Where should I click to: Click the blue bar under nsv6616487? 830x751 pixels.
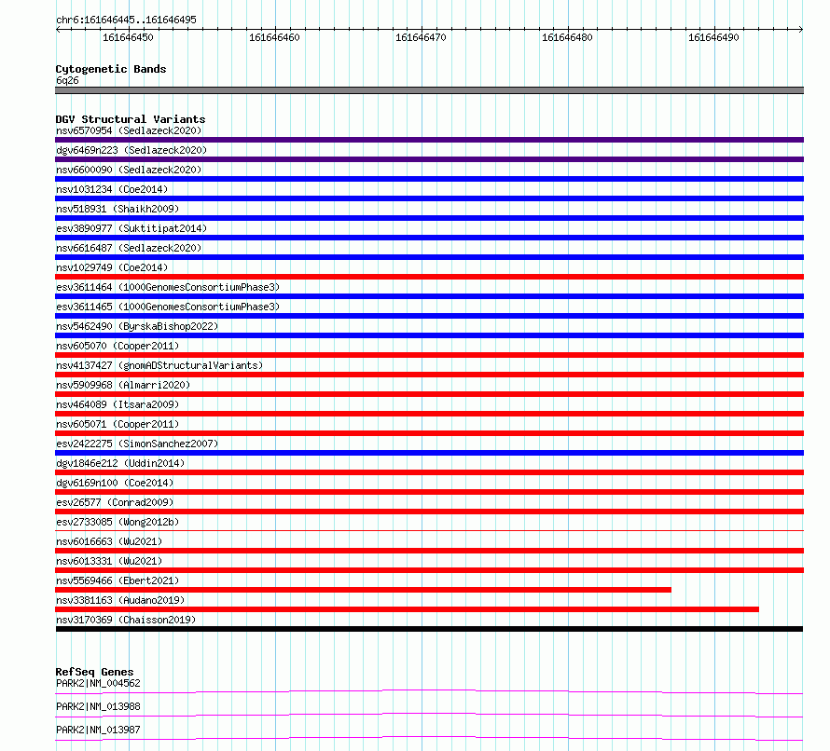coord(429,257)
